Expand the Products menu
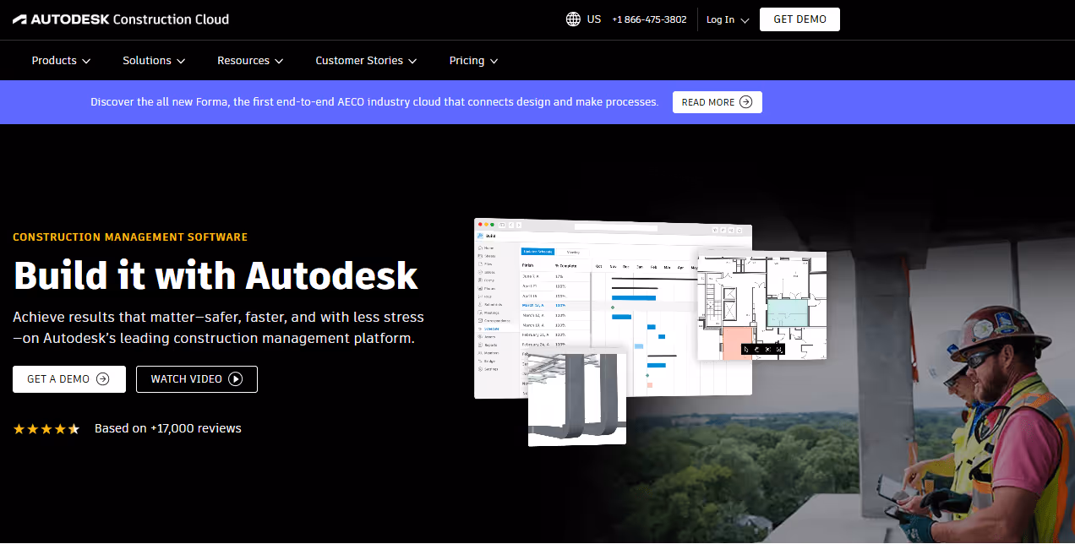 click(x=61, y=61)
